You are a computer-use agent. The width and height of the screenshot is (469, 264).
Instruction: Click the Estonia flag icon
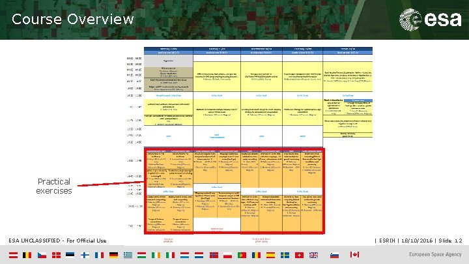tap(70, 255)
